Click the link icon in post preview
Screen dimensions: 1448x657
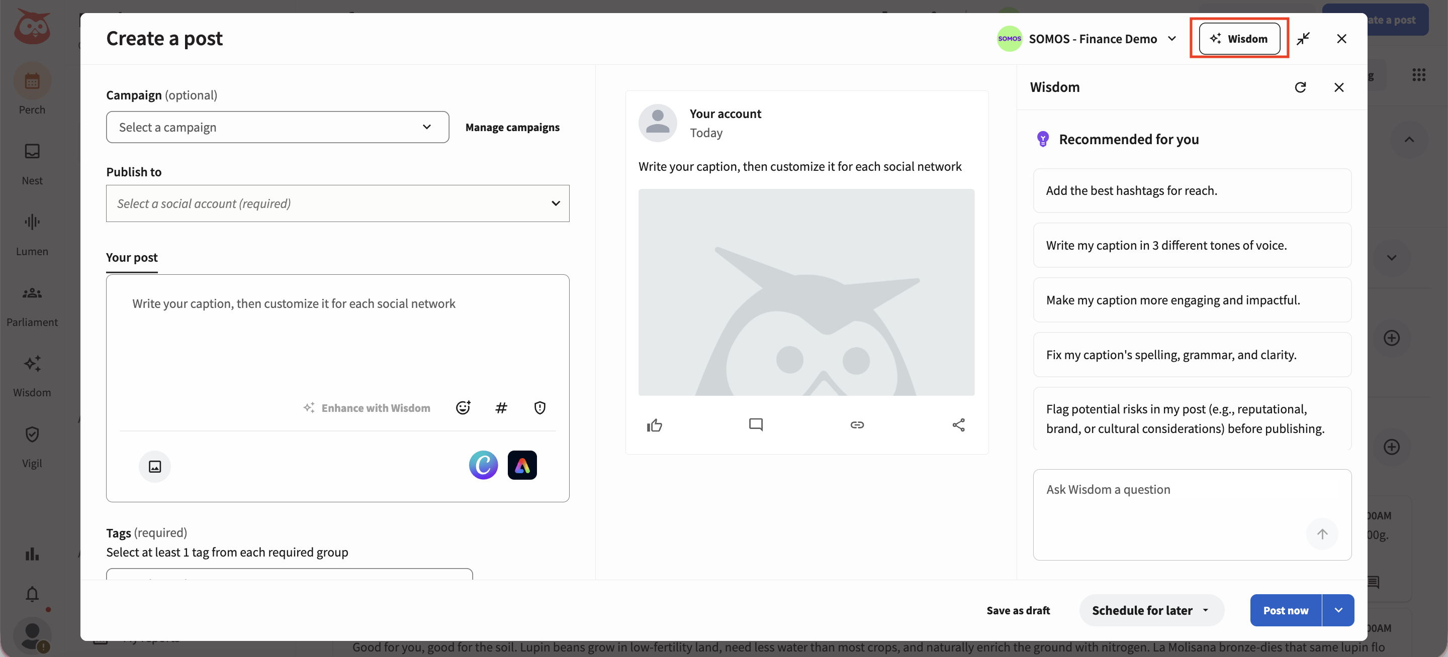click(x=857, y=425)
